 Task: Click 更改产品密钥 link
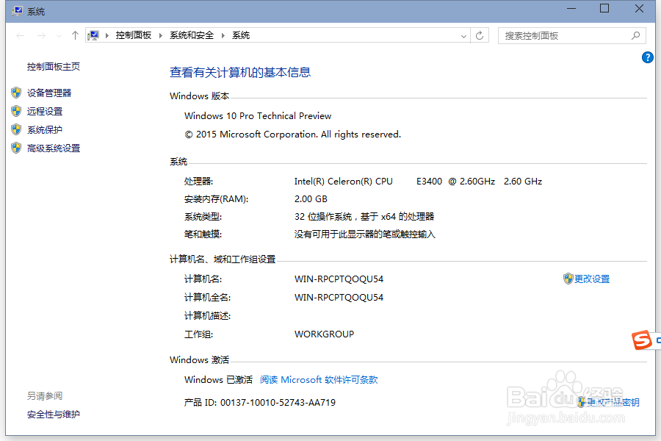tap(613, 402)
